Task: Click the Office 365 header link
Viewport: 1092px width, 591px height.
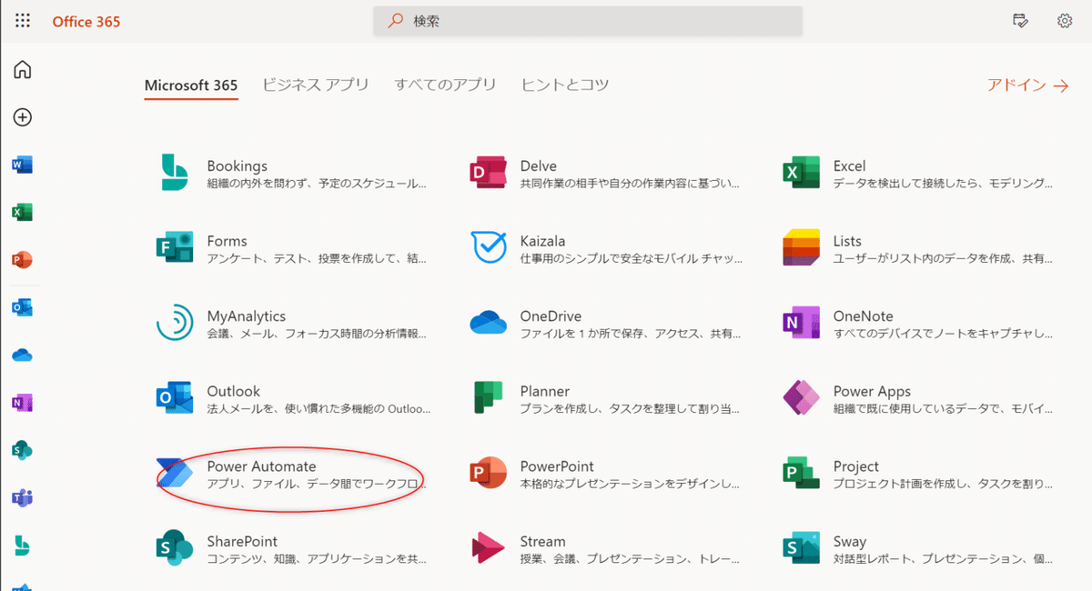Action: coord(86,21)
